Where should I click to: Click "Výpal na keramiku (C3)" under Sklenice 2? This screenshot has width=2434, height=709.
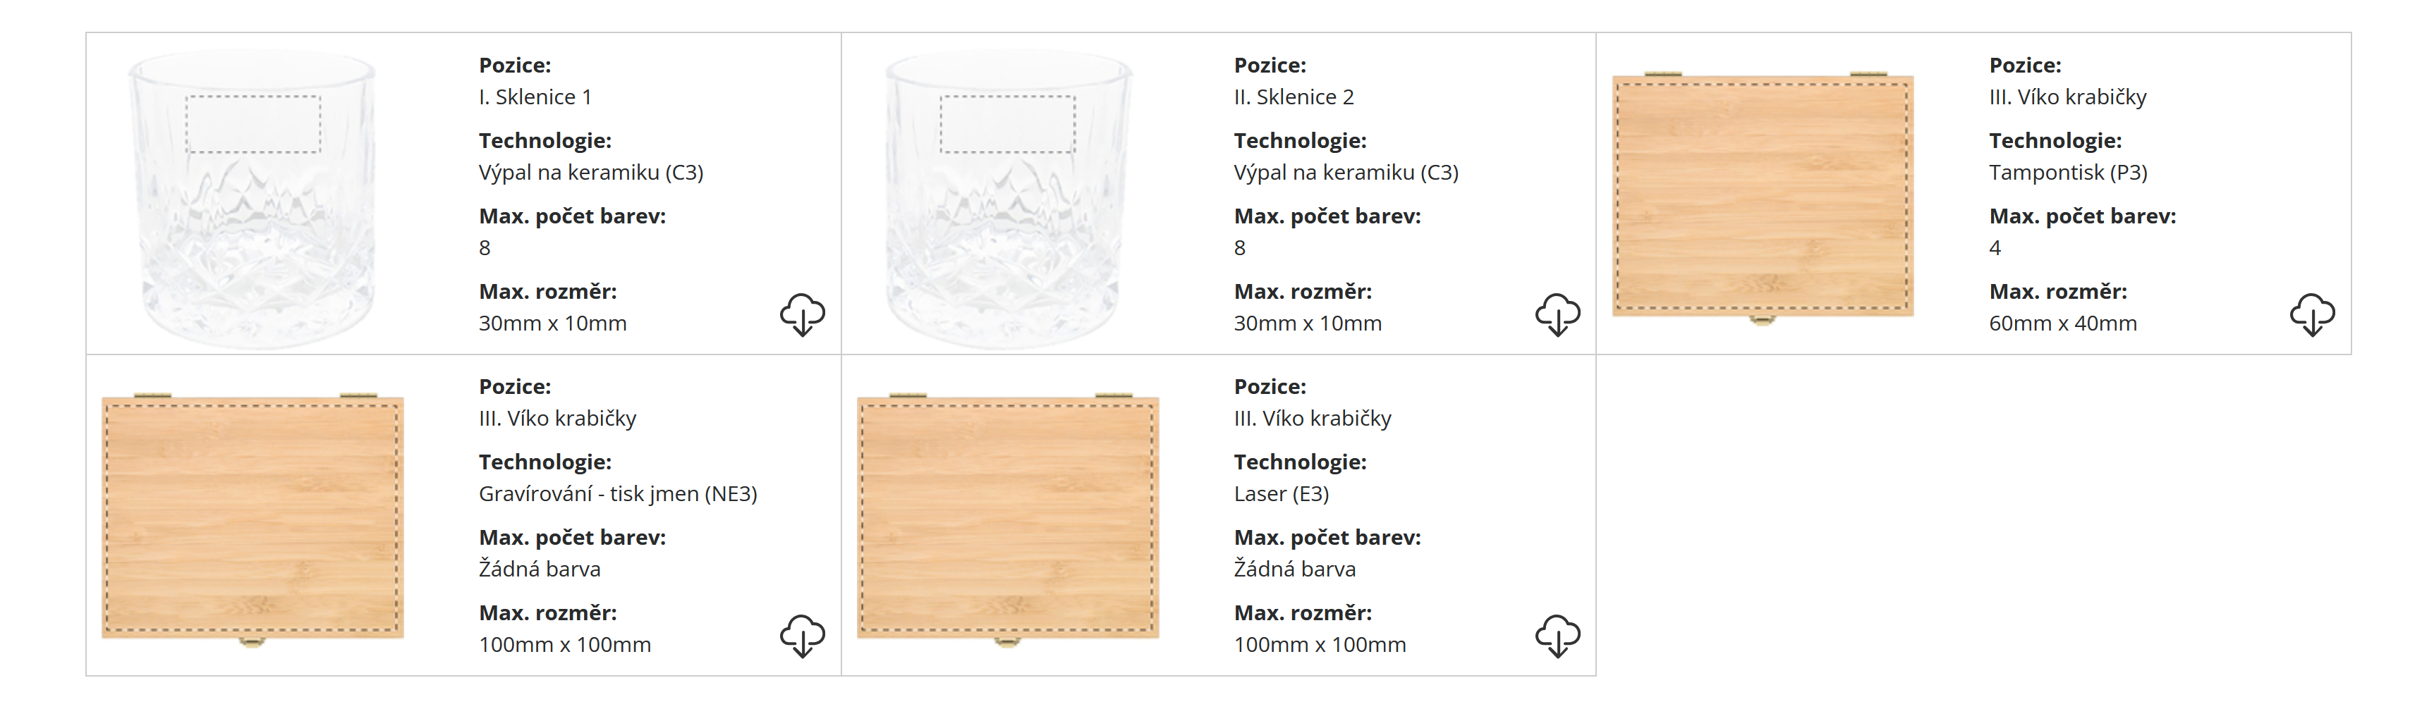pyautogui.click(x=1346, y=173)
